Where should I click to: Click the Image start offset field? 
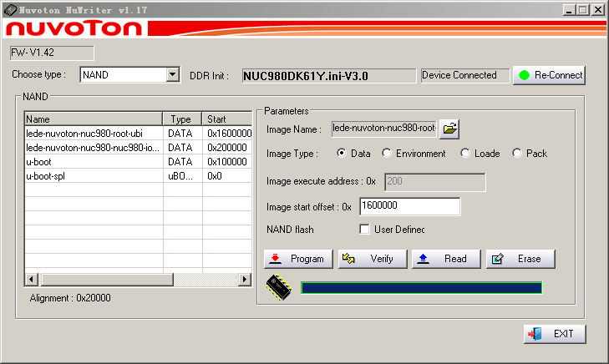tap(409, 206)
